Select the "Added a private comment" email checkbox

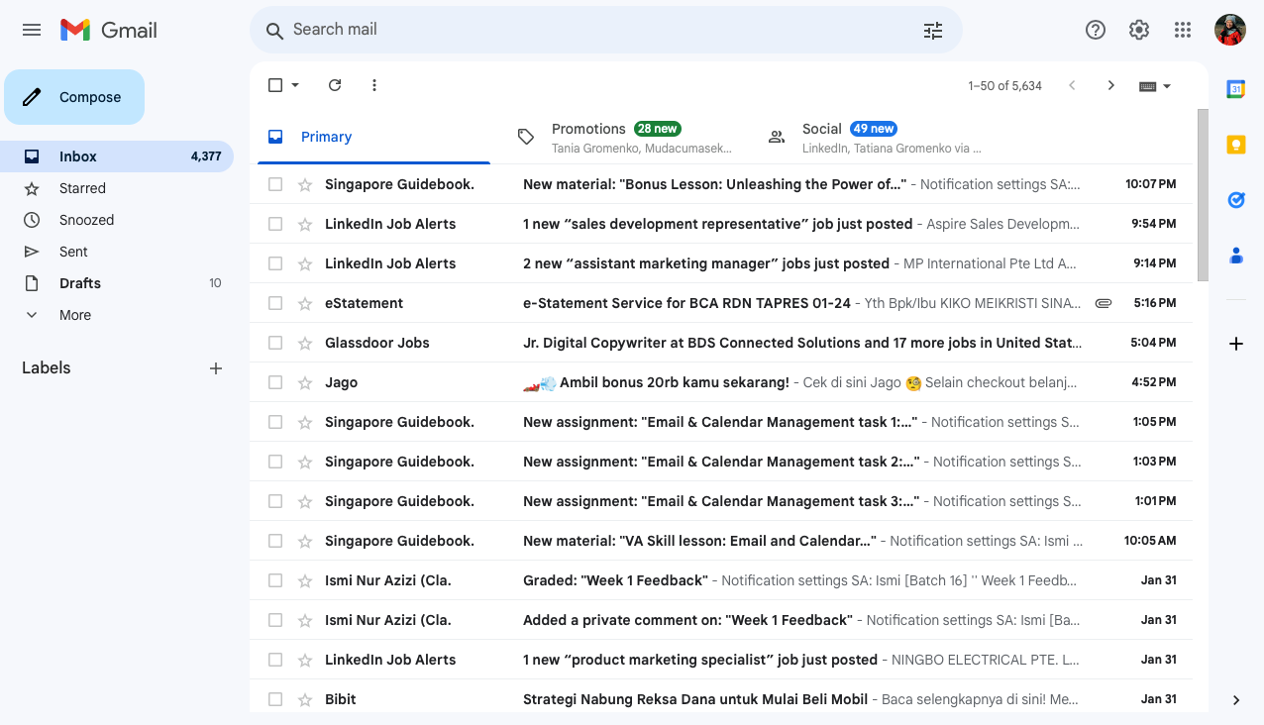275,620
